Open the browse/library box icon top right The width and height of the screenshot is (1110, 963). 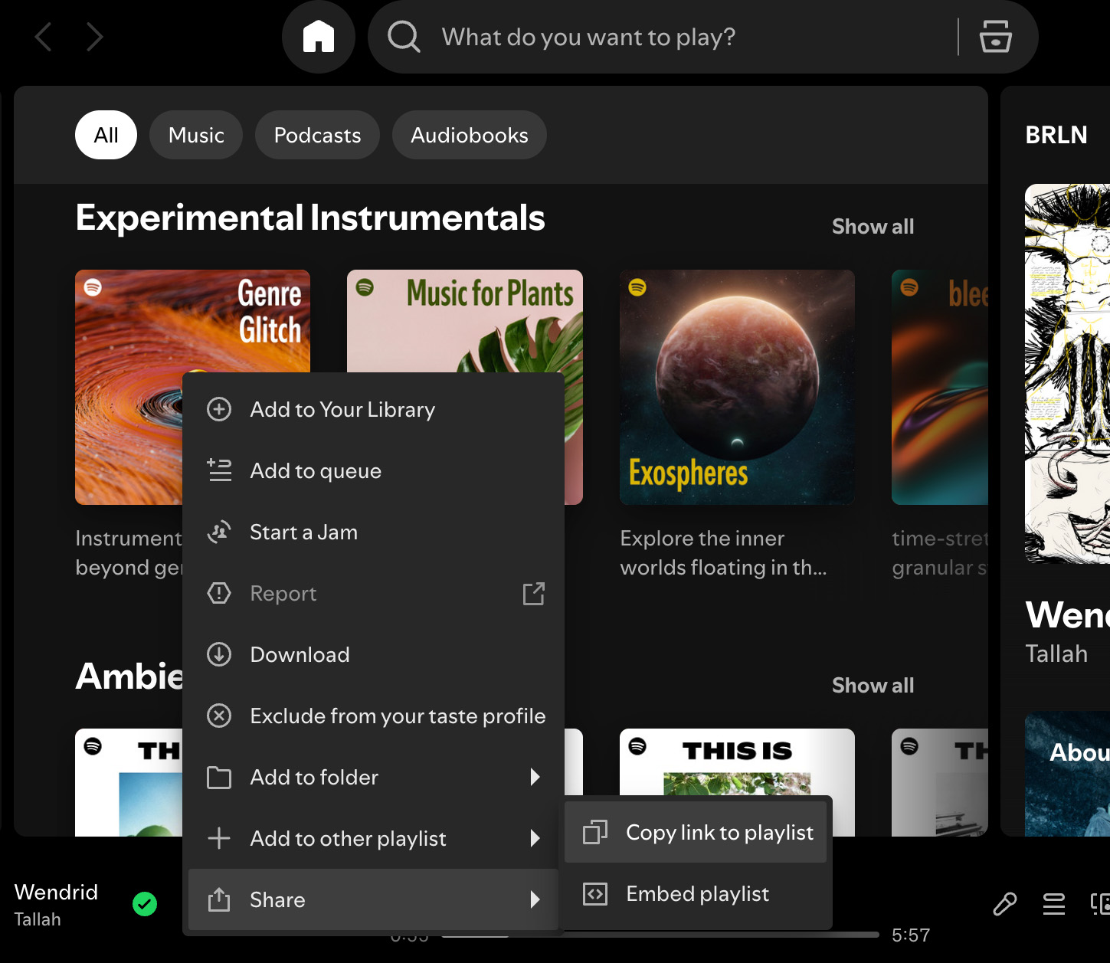[x=995, y=36]
